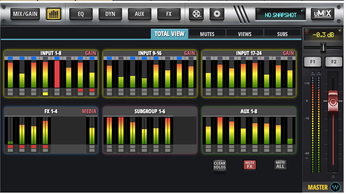Click the horizontal pan slider under dB readout
Screen dimensions: 346x194
[323, 47]
